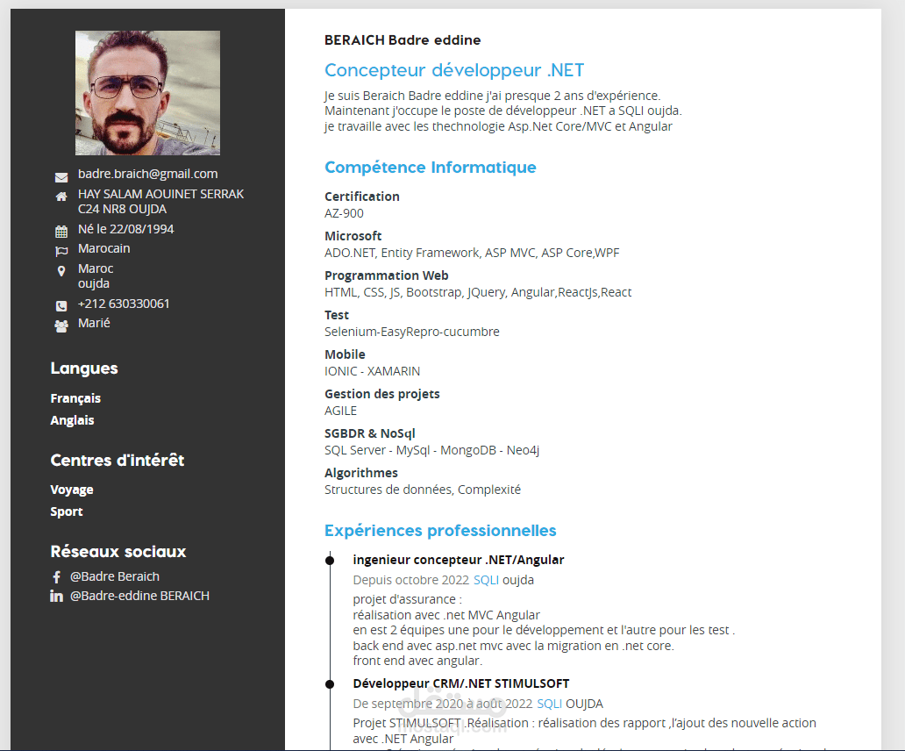Click timeline dot beside Développeur CRM
The width and height of the screenshot is (905, 751).
click(x=330, y=684)
